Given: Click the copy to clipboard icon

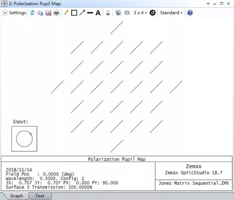Looking at the screenshot, I should tap(40, 13).
